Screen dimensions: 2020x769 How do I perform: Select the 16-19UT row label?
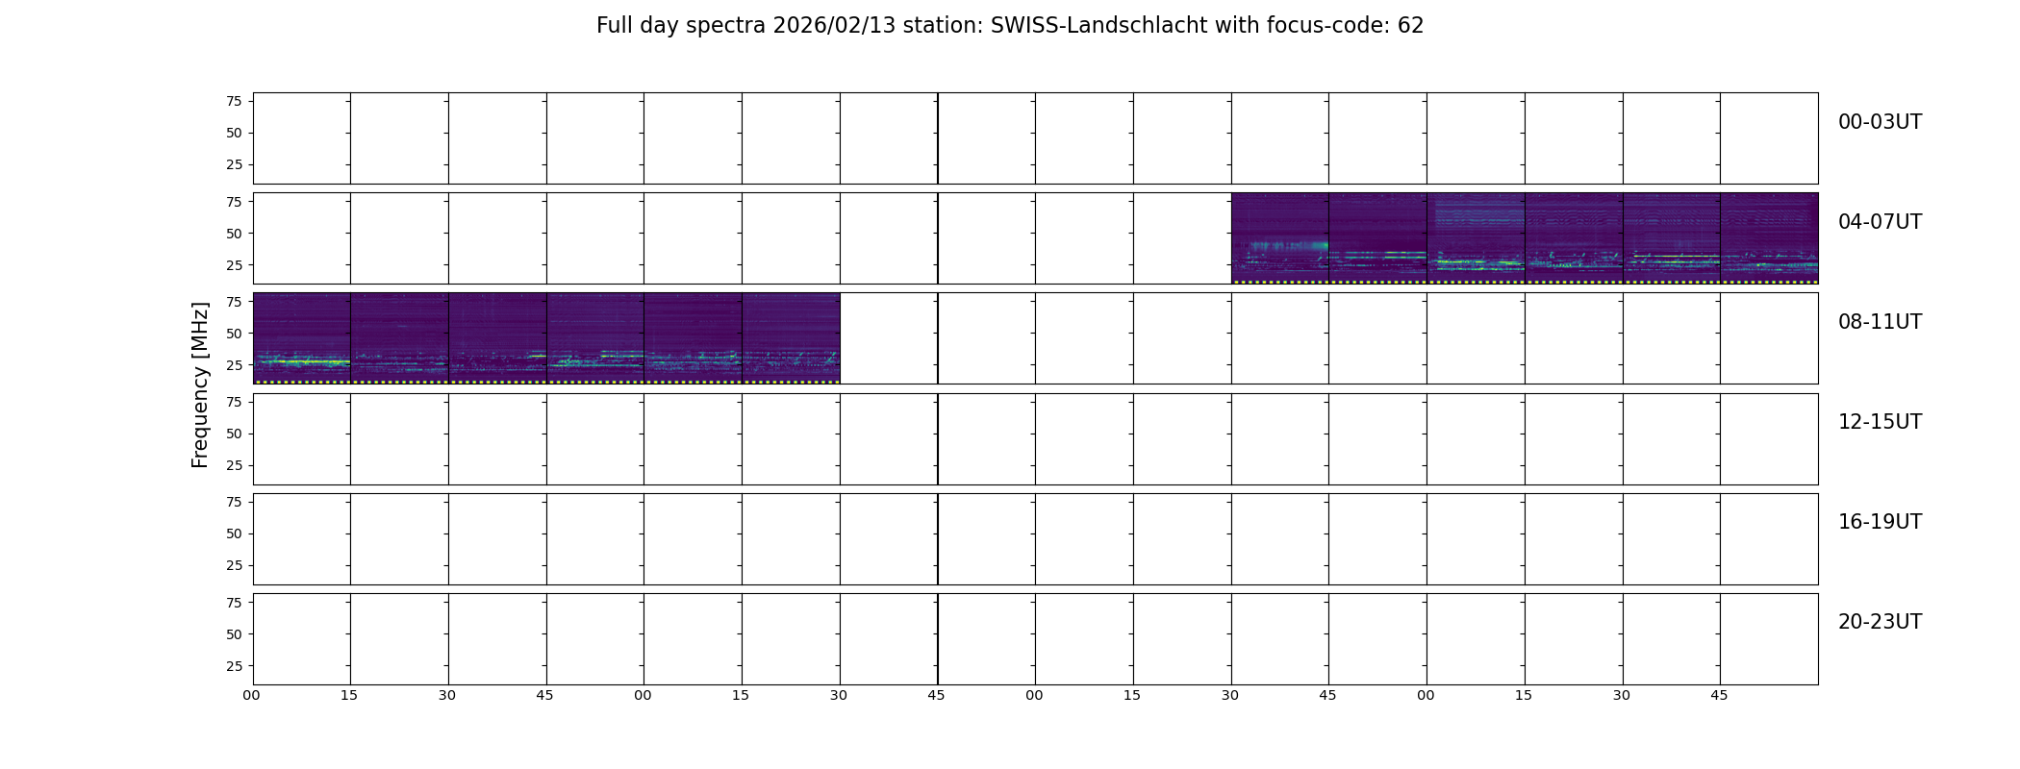click(1880, 522)
